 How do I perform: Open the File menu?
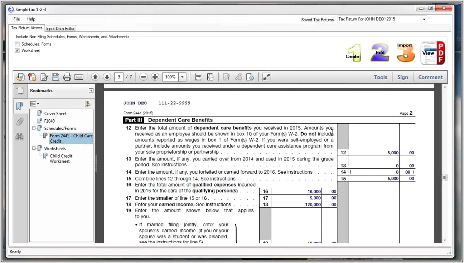point(17,19)
